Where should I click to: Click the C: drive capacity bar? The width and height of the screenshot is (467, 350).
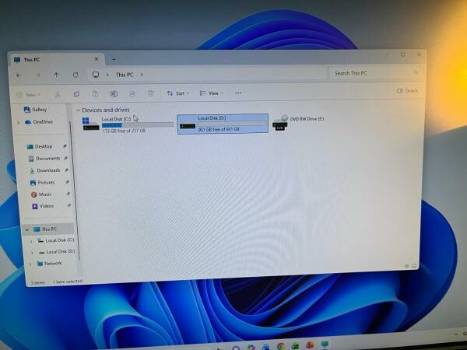click(x=138, y=125)
